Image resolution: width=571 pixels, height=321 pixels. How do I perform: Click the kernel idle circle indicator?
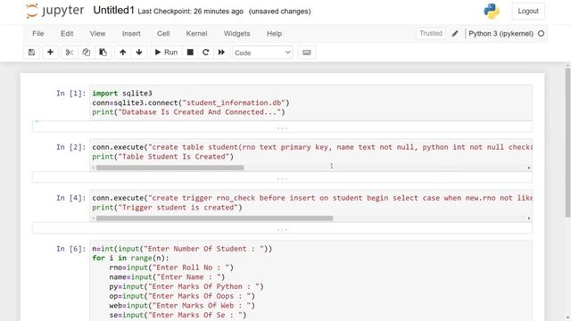[x=542, y=34]
